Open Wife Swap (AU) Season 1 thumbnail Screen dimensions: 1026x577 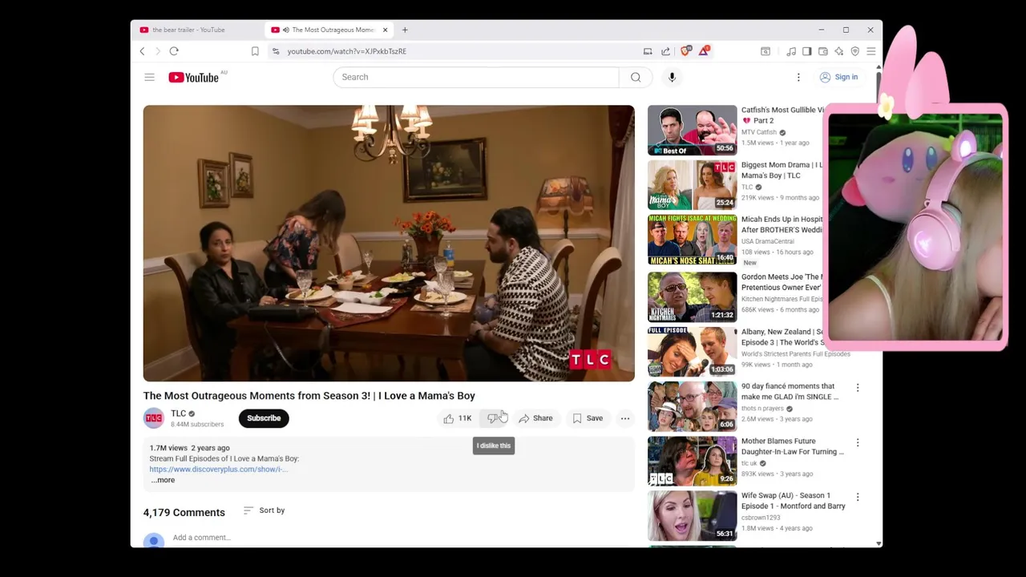[693, 515]
